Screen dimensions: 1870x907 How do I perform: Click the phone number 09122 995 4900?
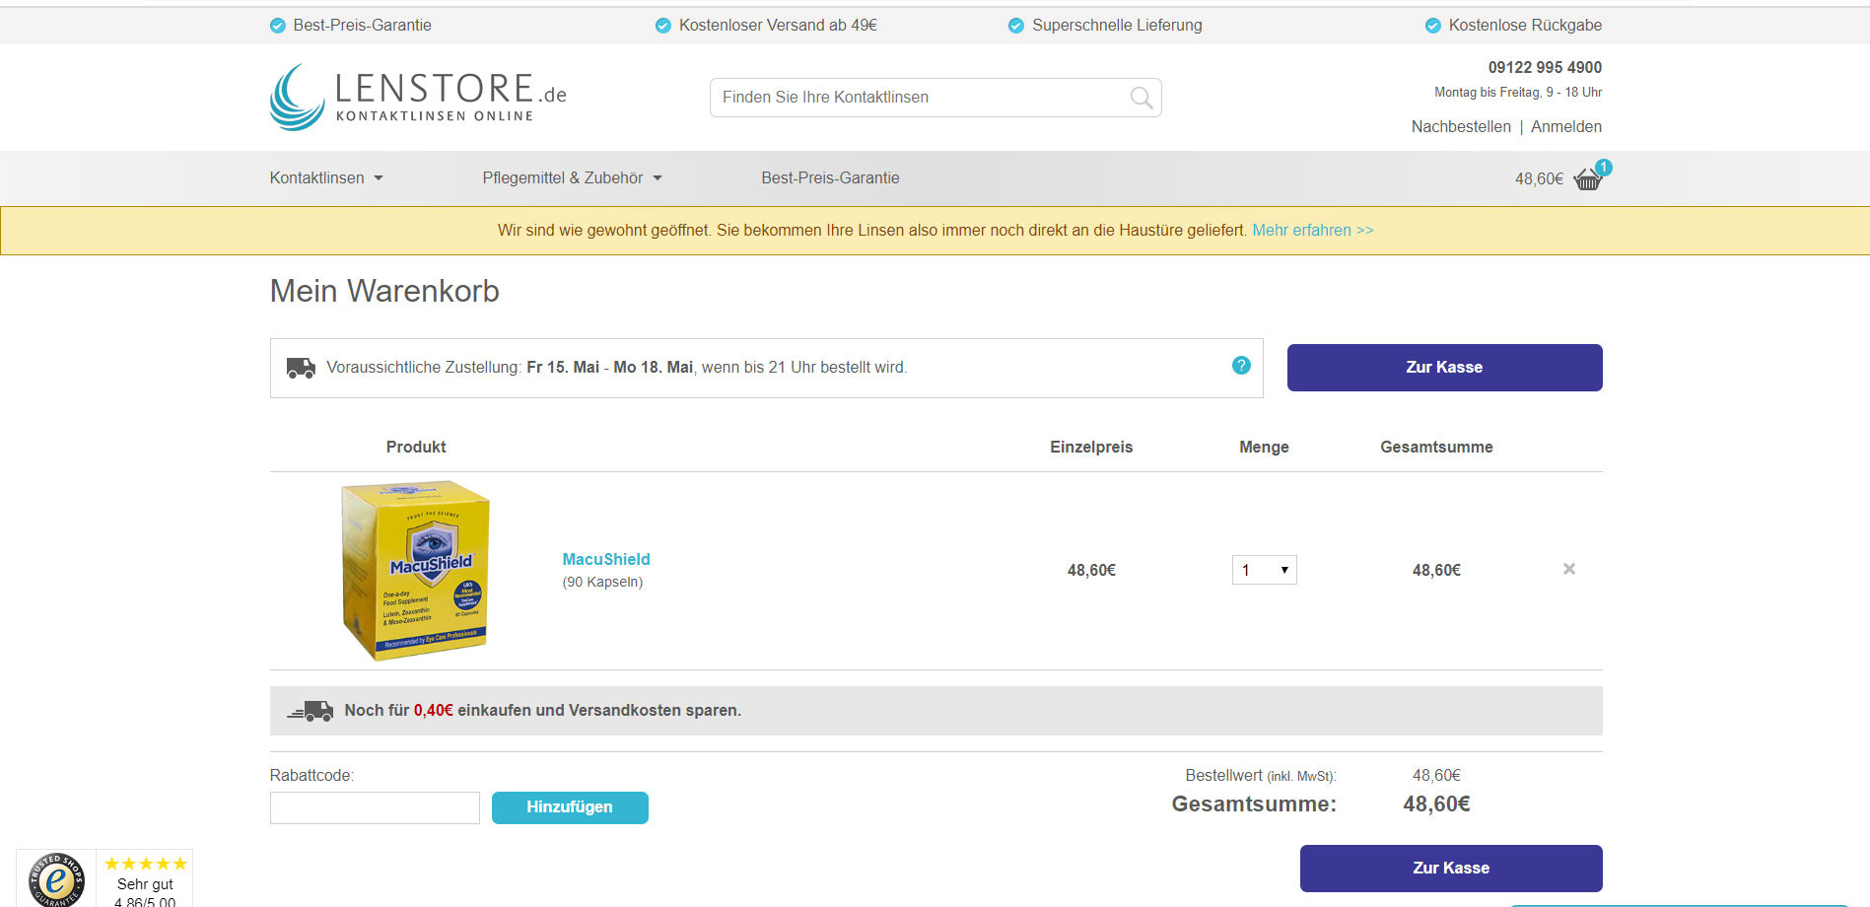click(1545, 68)
